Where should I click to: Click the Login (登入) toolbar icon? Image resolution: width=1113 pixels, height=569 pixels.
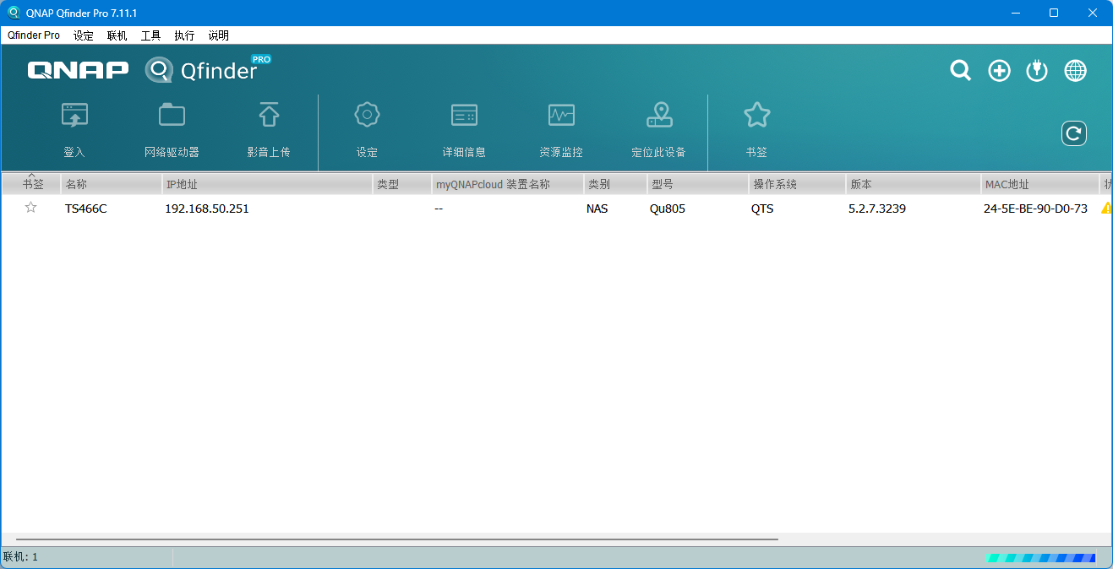click(74, 115)
